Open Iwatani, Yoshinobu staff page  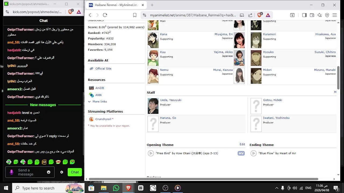276,118
